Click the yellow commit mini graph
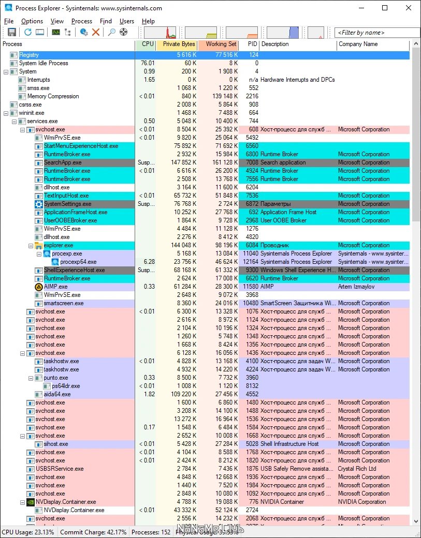This screenshot has width=421, height=538. (201, 32)
